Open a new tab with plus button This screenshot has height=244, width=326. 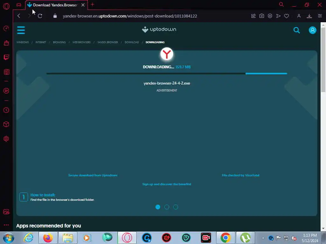click(x=93, y=4)
